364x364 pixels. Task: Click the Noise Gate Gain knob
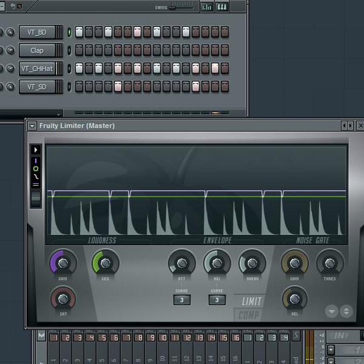(x=295, y=263)
